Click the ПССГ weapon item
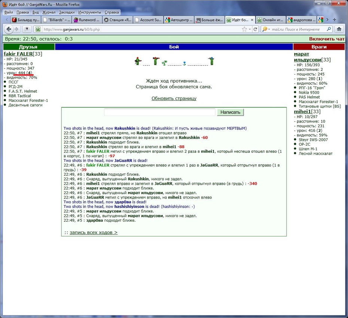 pyautogui.click(x=13, y=82)
